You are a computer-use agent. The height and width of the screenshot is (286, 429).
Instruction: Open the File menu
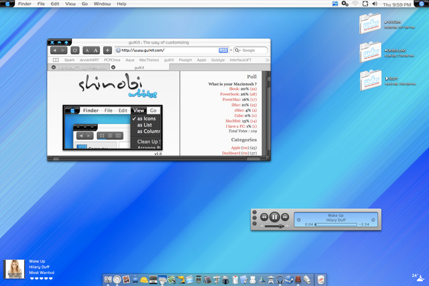(41, 4)
